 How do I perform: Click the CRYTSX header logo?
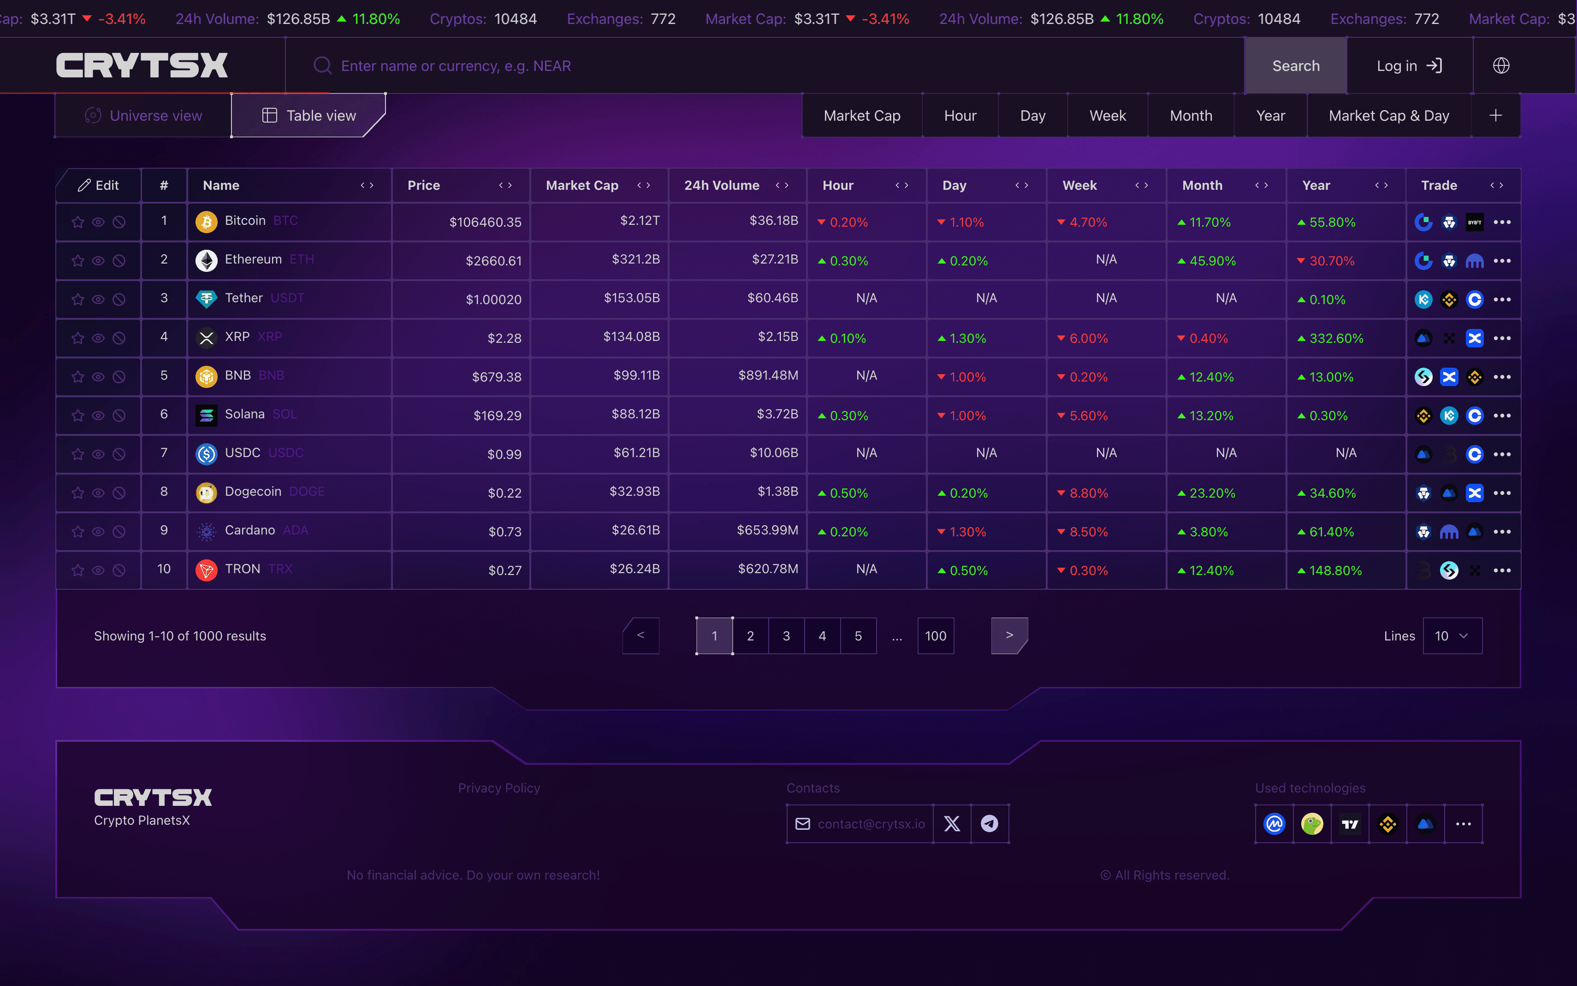click(142, 66)
